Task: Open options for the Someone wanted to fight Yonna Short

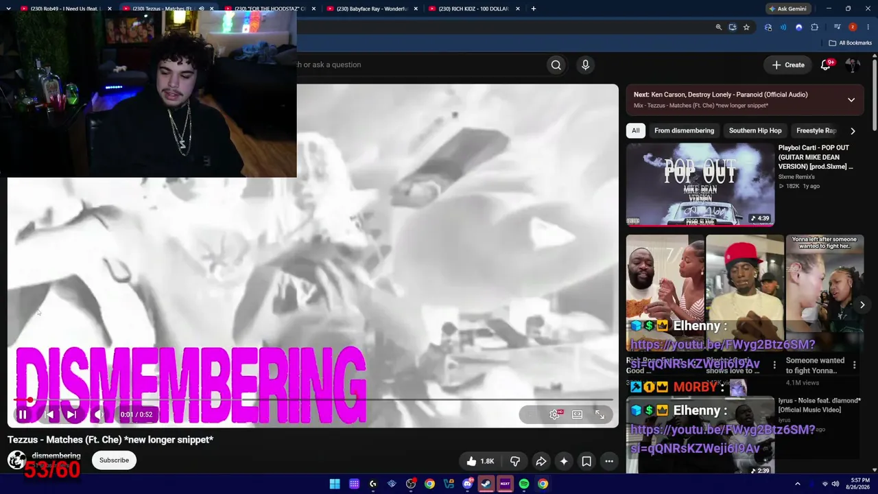Action: [x=855, y=365]
